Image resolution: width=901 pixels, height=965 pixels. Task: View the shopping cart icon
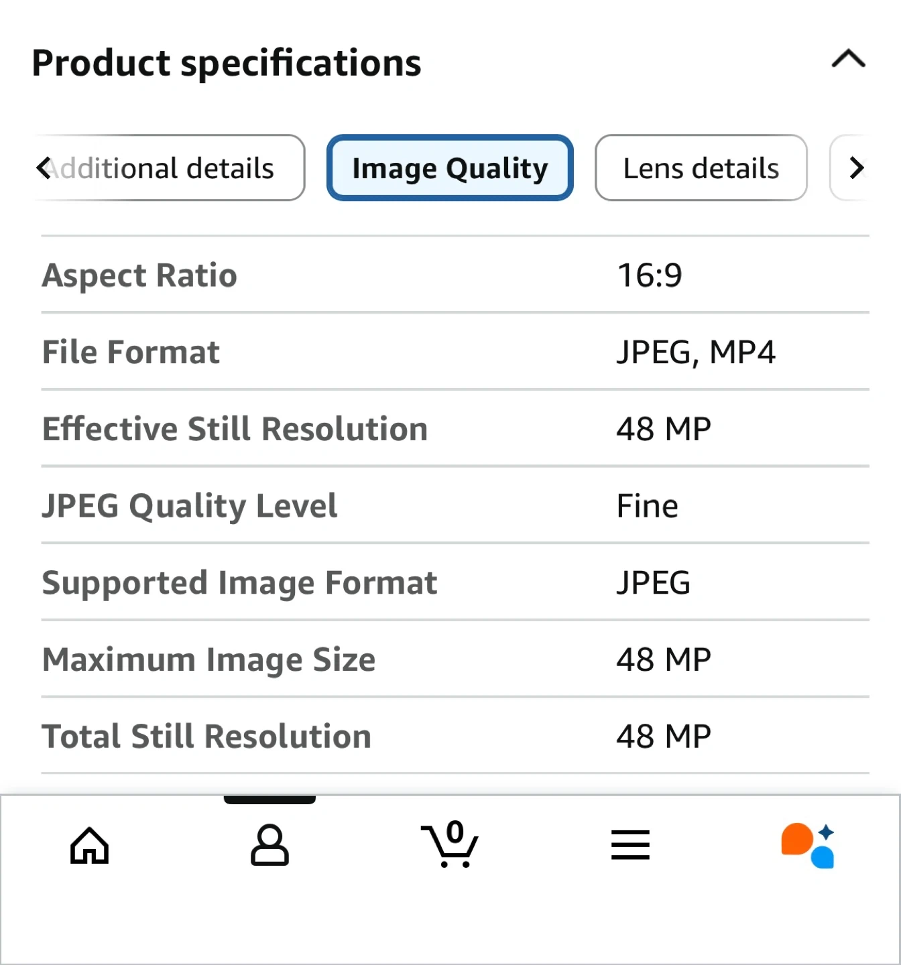(450, 846)
